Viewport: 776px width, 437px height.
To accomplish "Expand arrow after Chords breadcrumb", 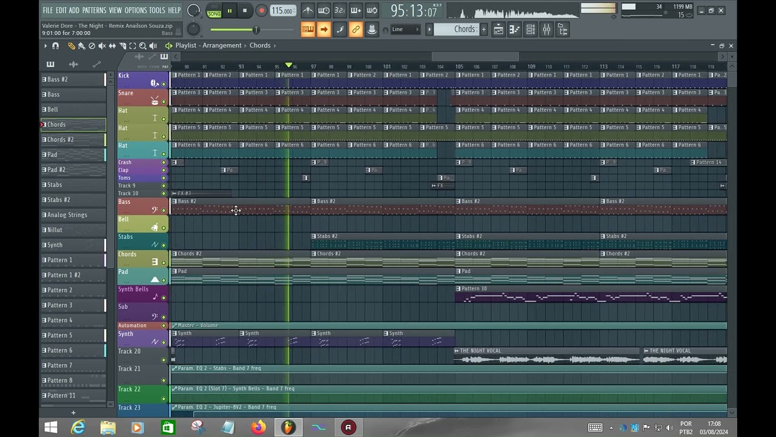I will pyautogui.click(x=275, y=46).
